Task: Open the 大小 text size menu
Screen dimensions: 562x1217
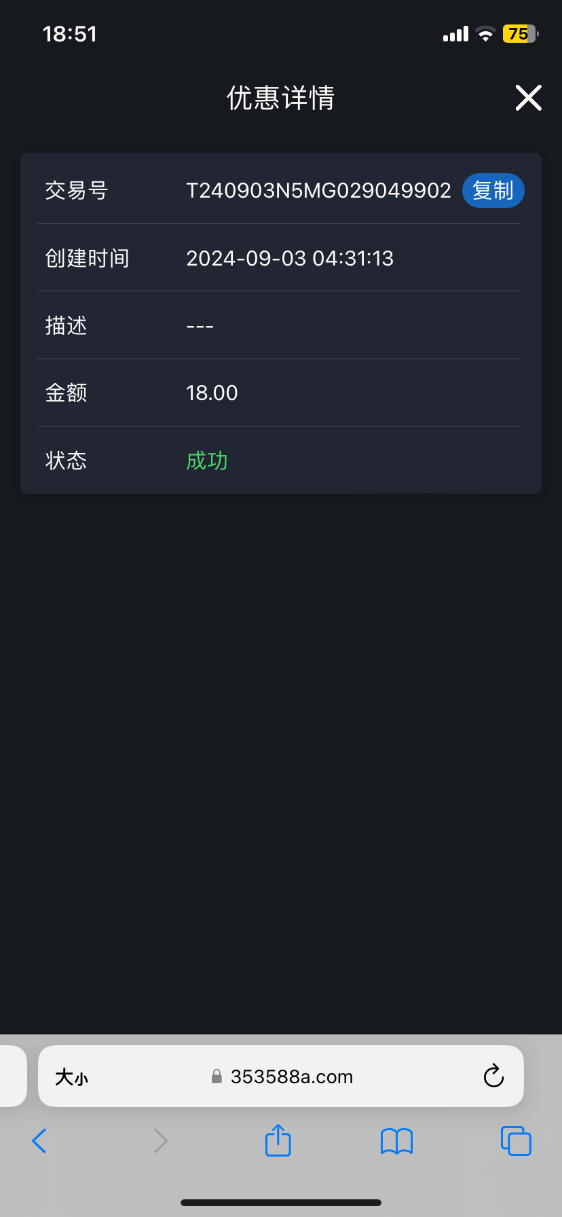Action: pos(71,1077)
